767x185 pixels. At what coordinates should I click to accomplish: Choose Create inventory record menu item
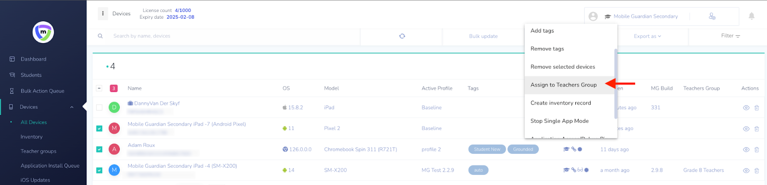[560, 103]
